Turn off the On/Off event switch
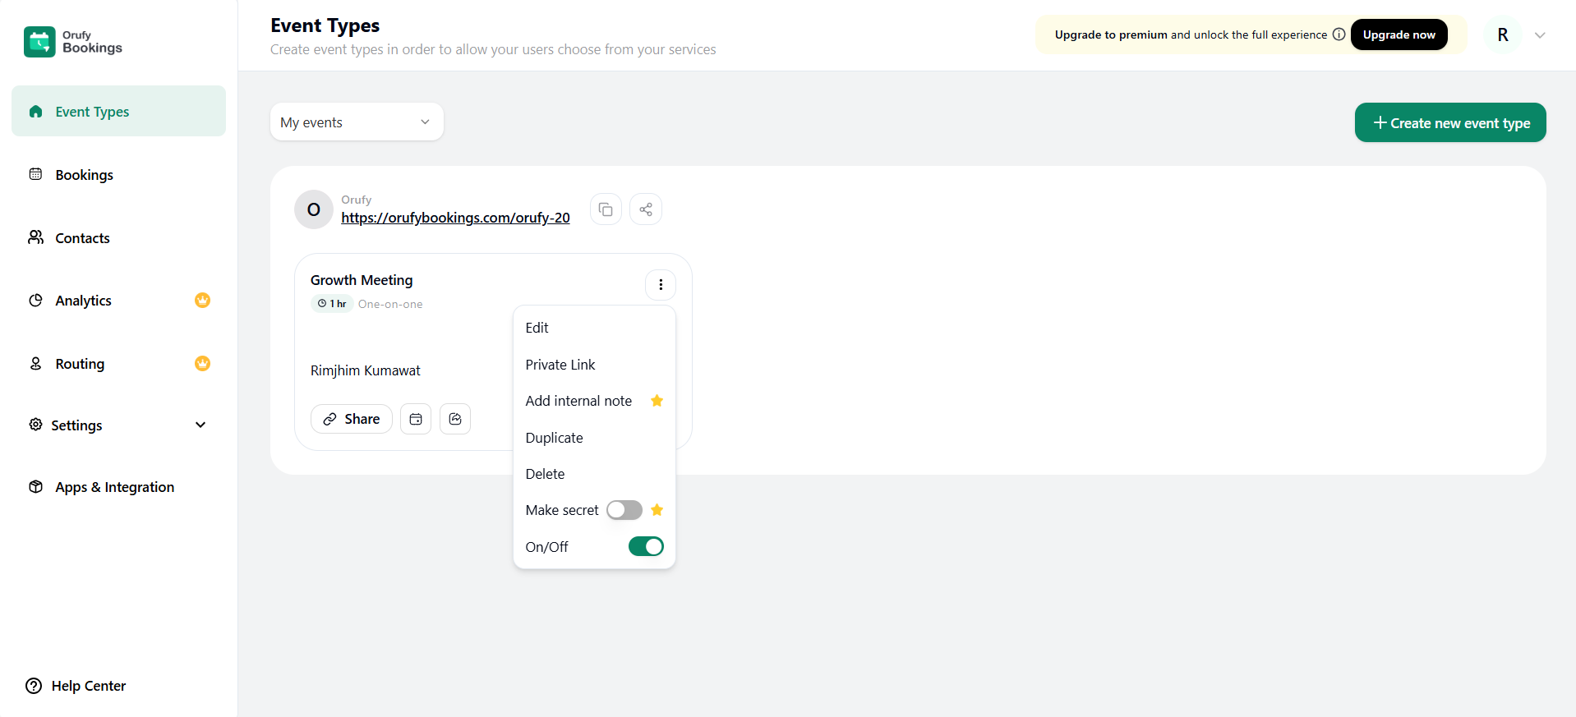The height and width of the screenshot is (717, 1576). pyautogui.click(x=646, y=547)
